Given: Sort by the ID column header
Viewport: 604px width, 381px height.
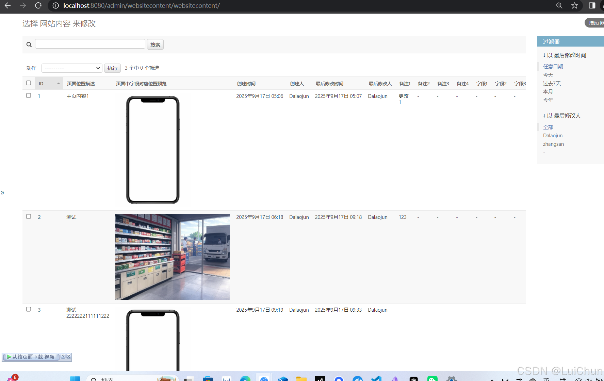Looking at the screenshot, I should (41, 84).
